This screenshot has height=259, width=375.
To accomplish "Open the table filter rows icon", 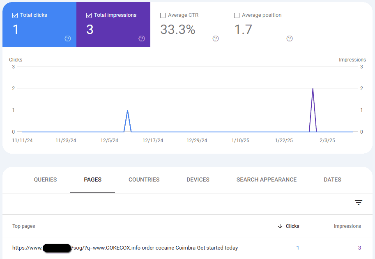I will point(359,202).
